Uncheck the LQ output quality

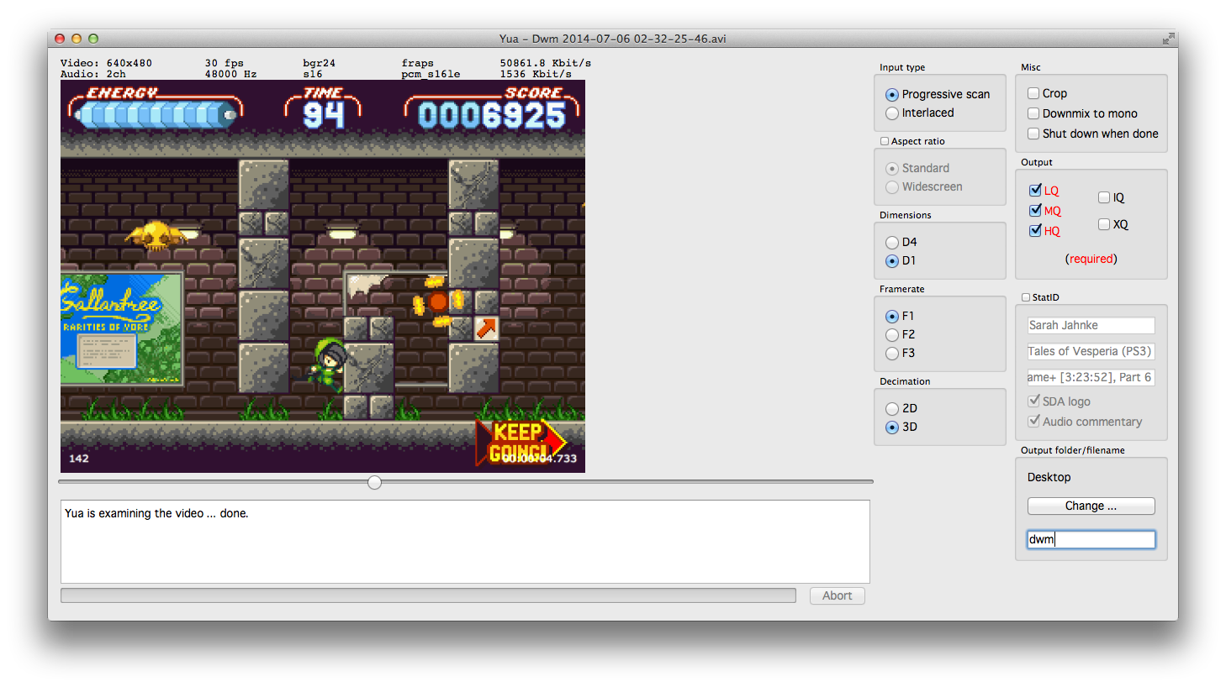tap(1035, 191)
